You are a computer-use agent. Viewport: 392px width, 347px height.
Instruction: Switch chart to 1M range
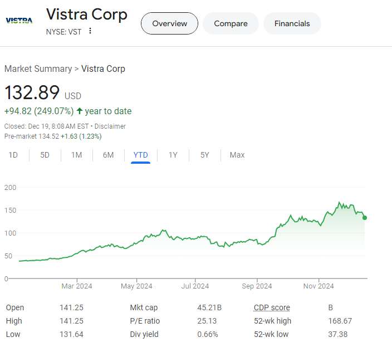[x=76, y=155]
